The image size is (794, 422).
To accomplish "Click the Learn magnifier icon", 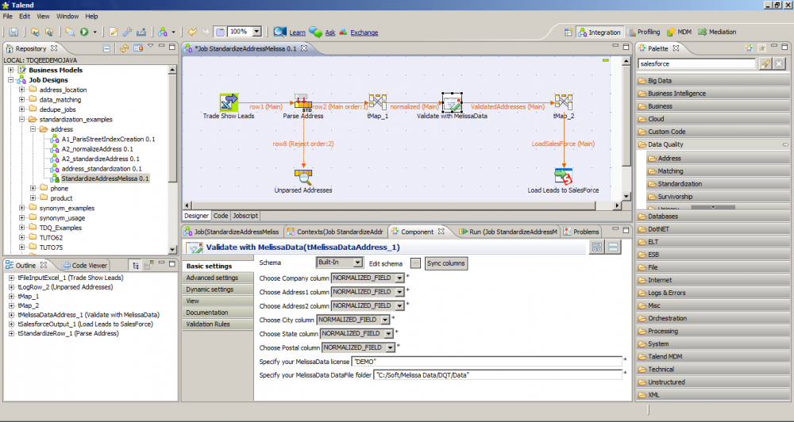I will [x=279, y=32].
